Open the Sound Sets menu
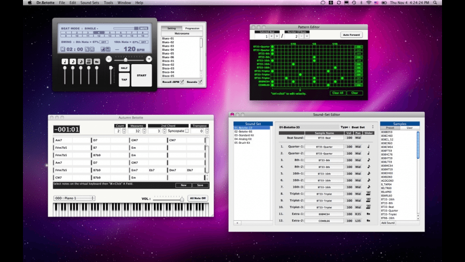465x262 pixels. pyautogui.click(x=89, y=3)
